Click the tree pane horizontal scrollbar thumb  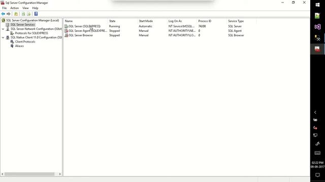(x=29, y=174)
